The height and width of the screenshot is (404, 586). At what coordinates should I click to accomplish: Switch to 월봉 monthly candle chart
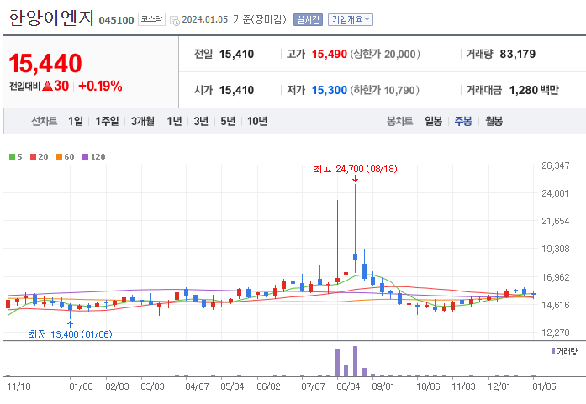pyautogui.click(x=494, y=121)
